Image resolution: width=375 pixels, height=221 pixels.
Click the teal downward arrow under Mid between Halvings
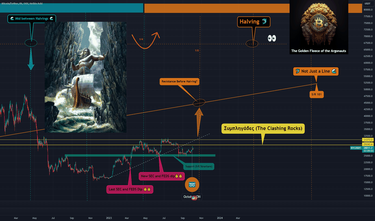[31, 59]
